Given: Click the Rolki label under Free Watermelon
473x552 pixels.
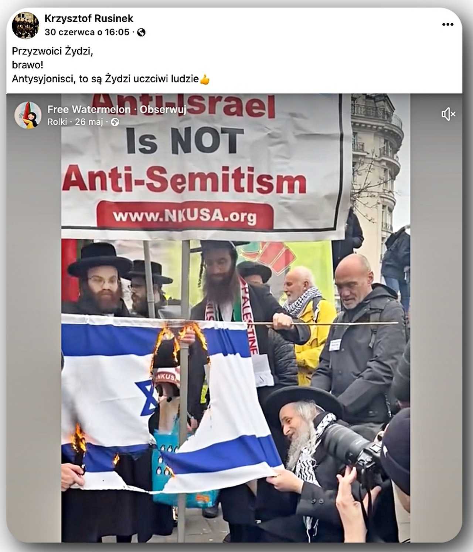Looking at the screenshot, I should pyautogui.click(x=57, y=122).
